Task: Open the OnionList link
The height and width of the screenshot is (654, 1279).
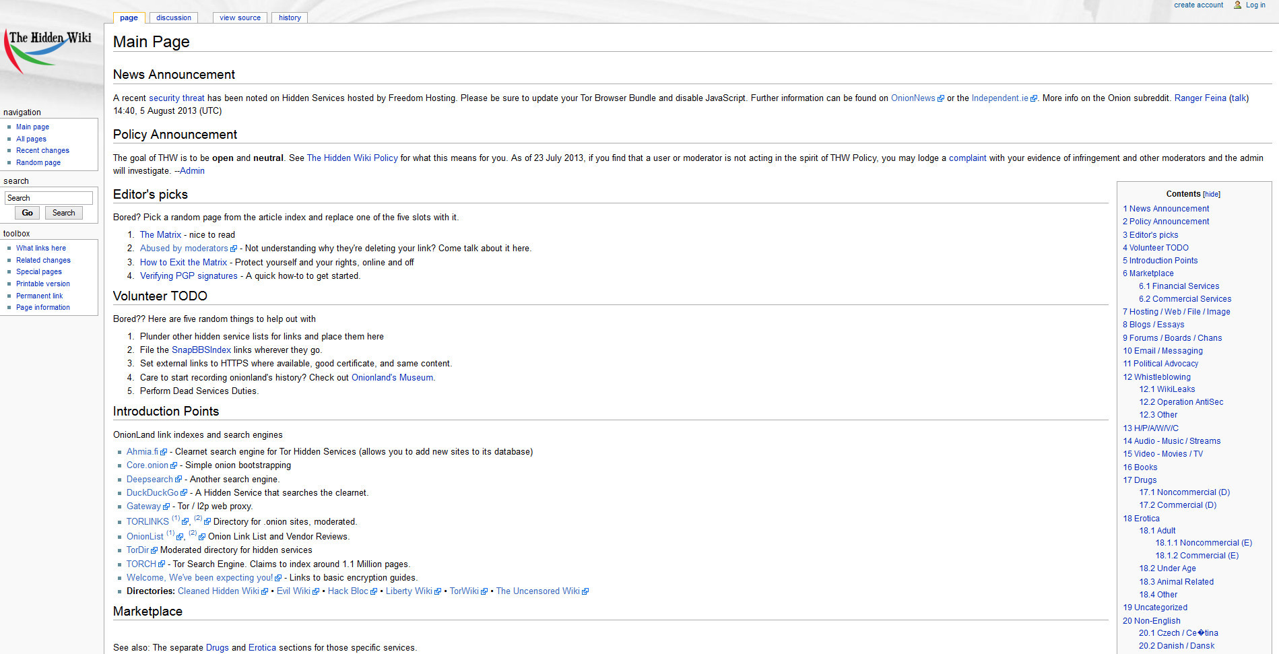Action: point(145,536)
